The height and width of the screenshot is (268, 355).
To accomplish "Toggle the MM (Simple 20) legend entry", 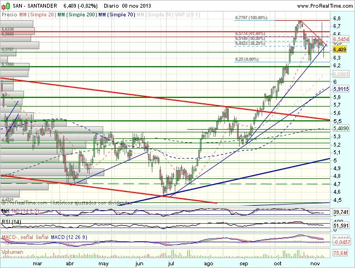I will [38, 15].
